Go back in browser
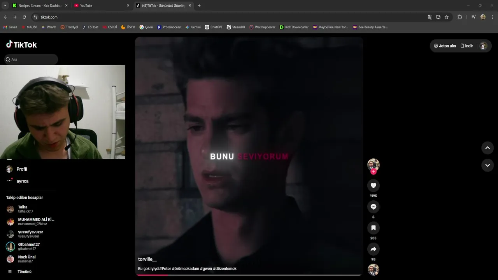Image resolution: width=498 pixels, height=280 pixels. click(5, 17)
